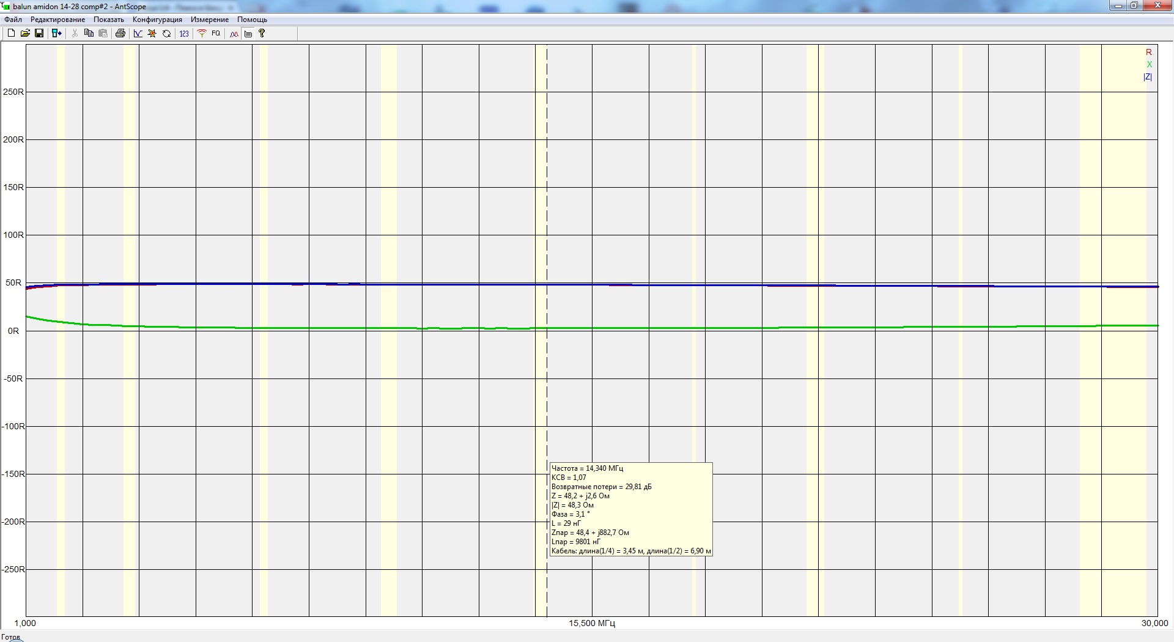Image resolution: width=1174 pixels, height=642 pixels.
Task: Print the graph with the printer icon
Action: [x=120, y=34]
